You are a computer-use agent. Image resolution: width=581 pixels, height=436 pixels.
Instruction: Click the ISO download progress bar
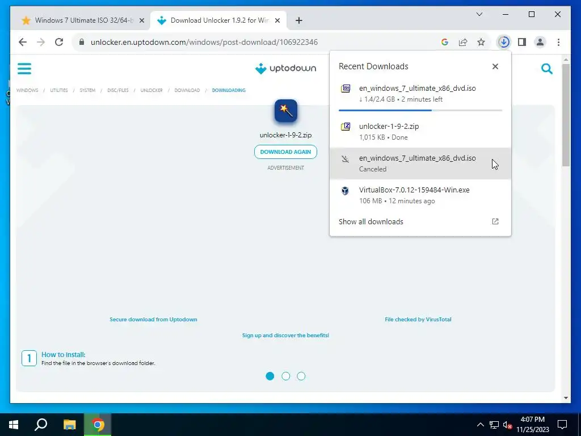[x=420, y=110]
